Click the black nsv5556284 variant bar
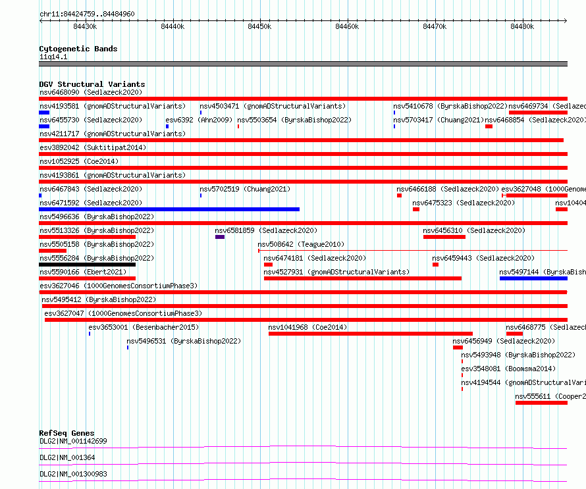The image size is (586, 489). coord(87,265)
